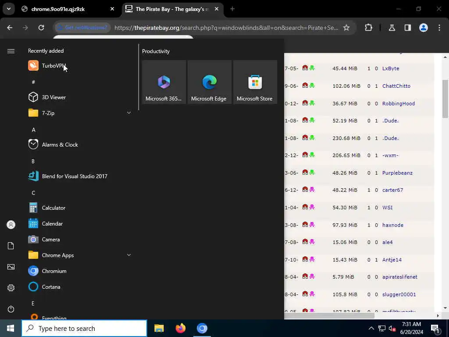Viewport: 449px width, 337px height.
Task: Open the Chrome Apps folder entry
Action: tap(80, 255)
